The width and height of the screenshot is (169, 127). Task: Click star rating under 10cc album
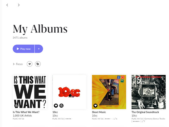pyautogui.click(x=69, y=119)
